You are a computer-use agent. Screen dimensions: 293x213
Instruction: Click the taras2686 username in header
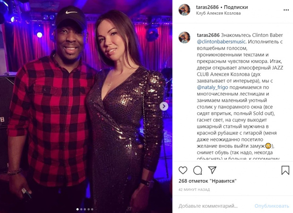[x=207, y=7]
